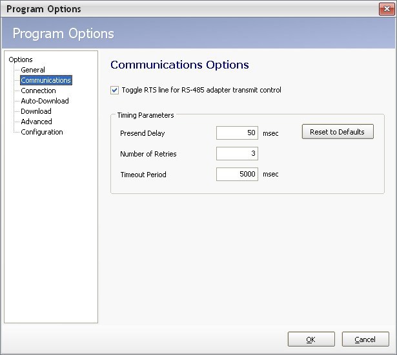The image size is (397, 355).
Task: Click the Presend Delay input field
Action: [237, 133]
